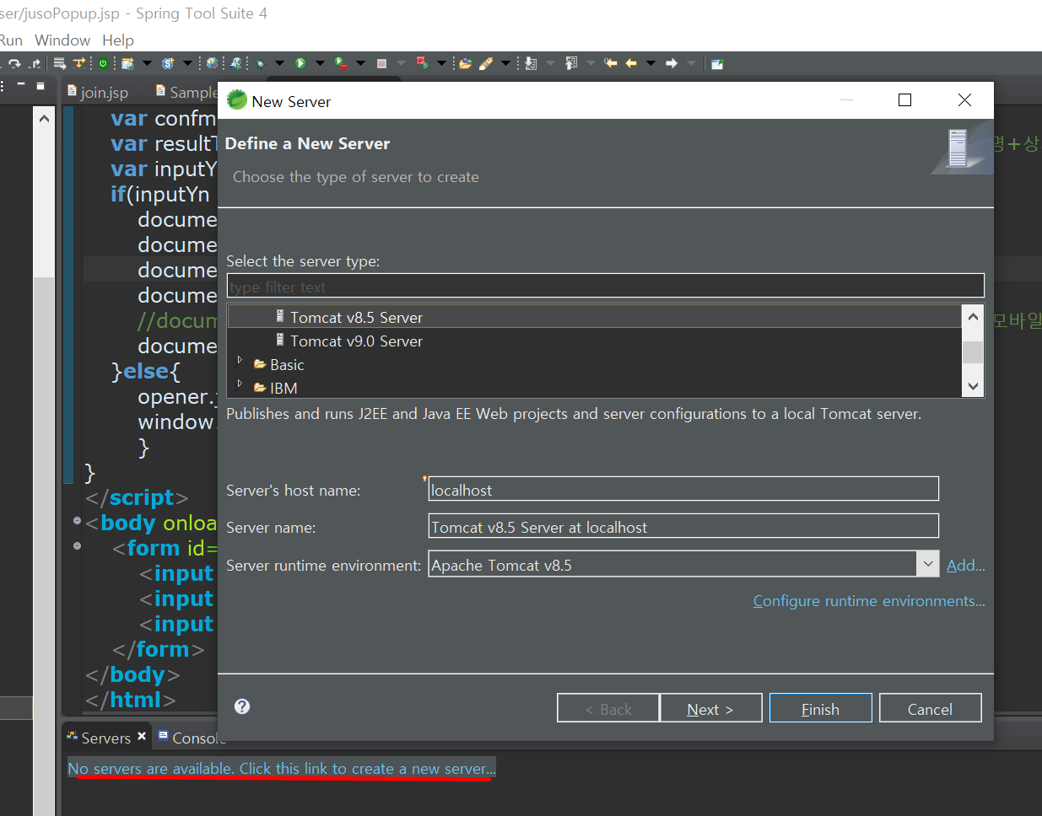Collapse the body tag fold marker

coord(77,521)
